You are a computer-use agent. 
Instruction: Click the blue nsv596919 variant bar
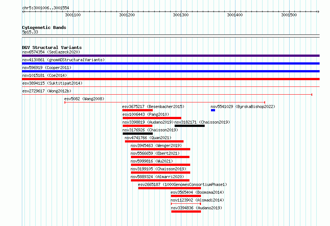(x=171, y=71)
